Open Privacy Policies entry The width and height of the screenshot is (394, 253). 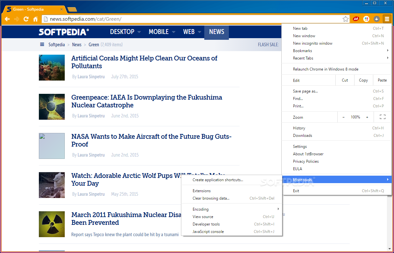pyautogui.click(x=337, y=161)
